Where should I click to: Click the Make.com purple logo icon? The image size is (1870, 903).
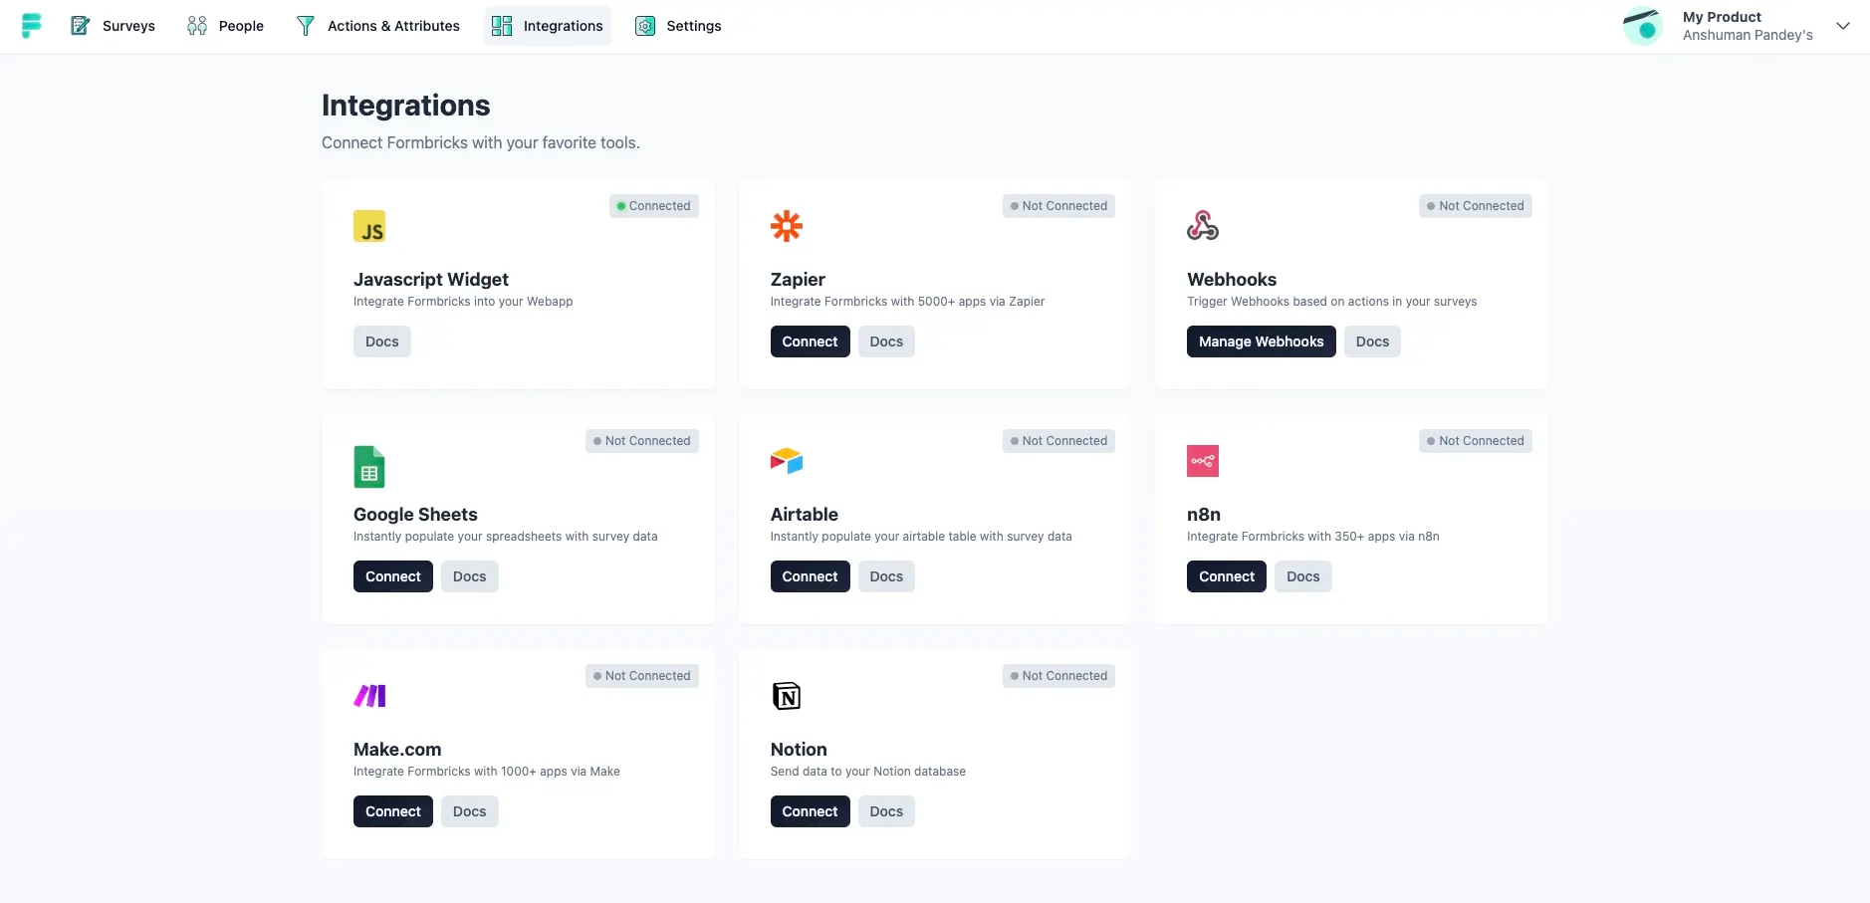369,696
